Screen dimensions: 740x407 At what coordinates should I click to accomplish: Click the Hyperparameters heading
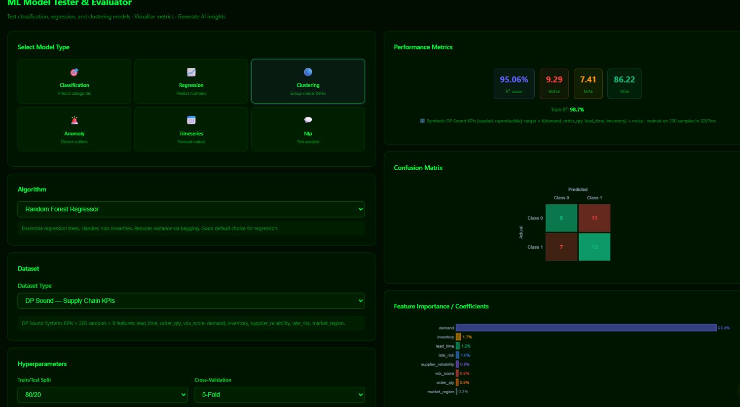pos(42,364)
